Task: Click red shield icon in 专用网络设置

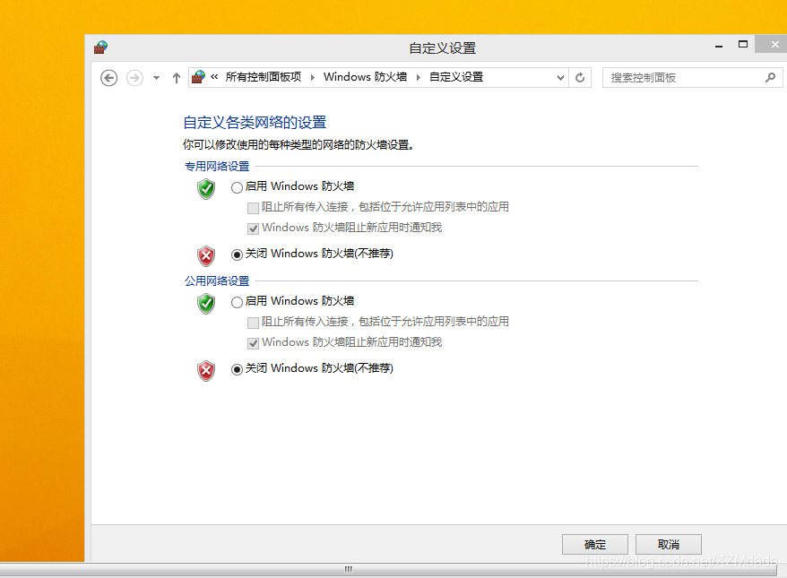Action: [206, 256]
